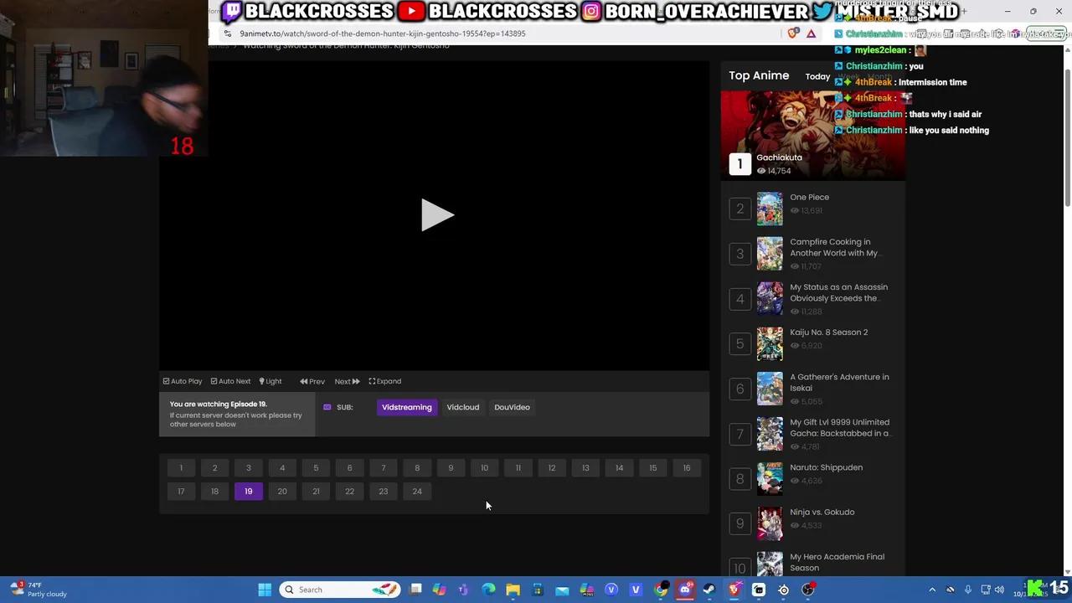Open the Gachiakuta banner image
Screen dimensions: 1072x603
812,134
